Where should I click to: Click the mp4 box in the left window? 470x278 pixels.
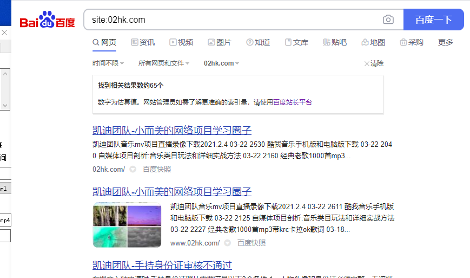coord(5,220)
